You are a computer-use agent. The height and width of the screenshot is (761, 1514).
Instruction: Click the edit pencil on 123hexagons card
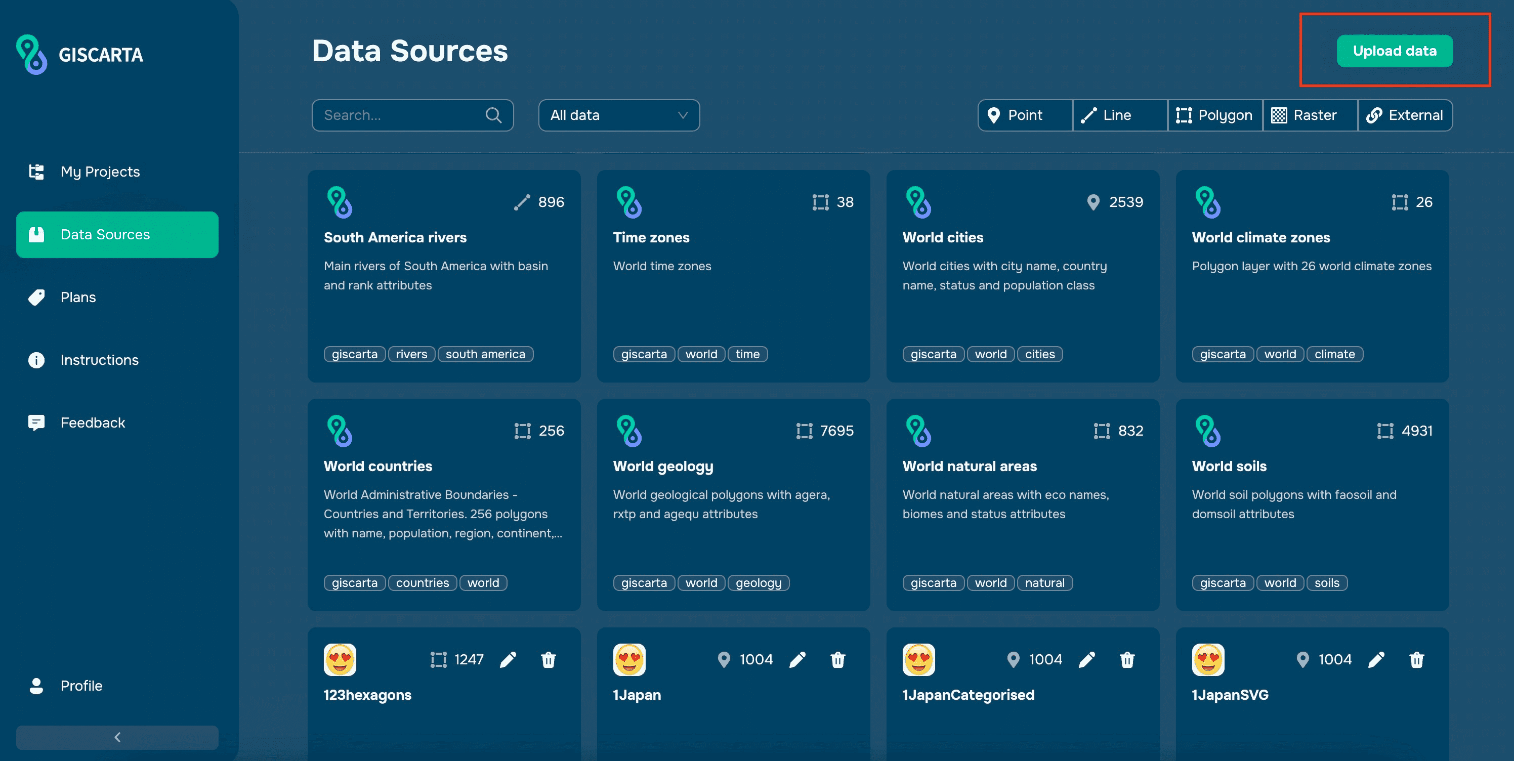point(508,659)
